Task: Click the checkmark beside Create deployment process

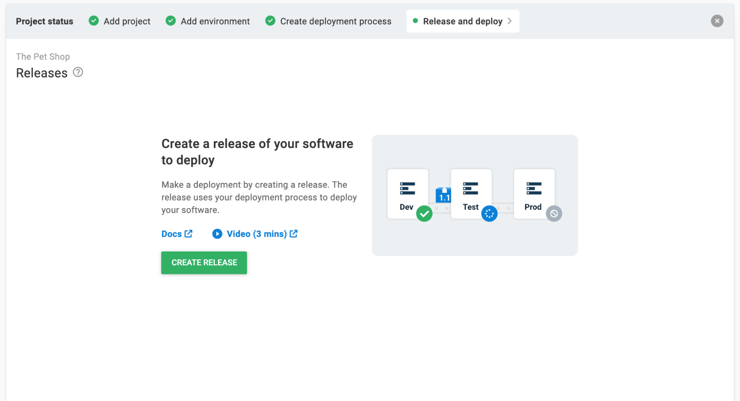Action: (x=270, y=21)
